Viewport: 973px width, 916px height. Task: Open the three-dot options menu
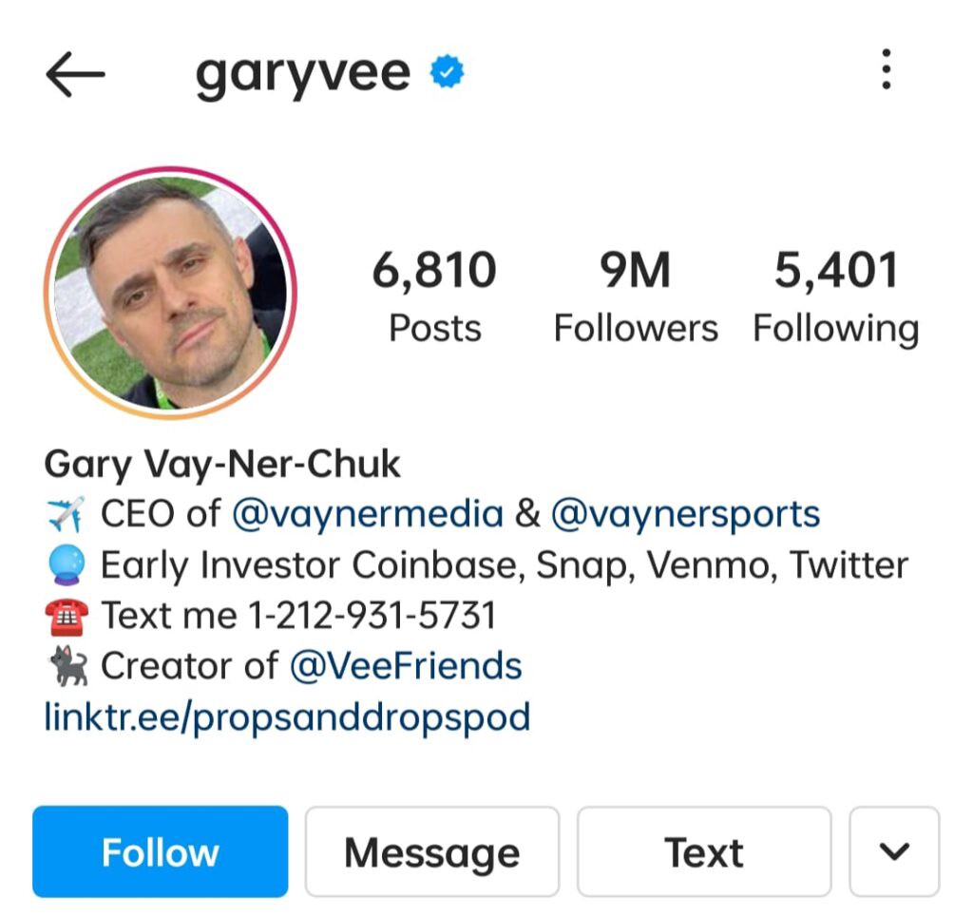pos(887,68)
